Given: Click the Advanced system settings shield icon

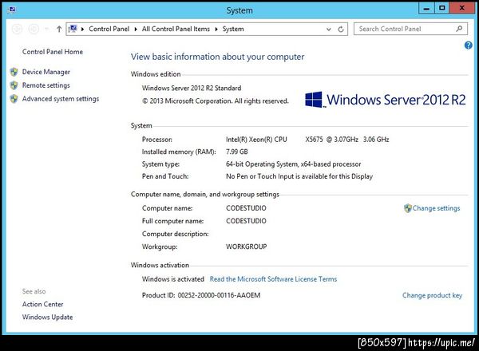Looking at the screenshot, I should tap(14, 99).
